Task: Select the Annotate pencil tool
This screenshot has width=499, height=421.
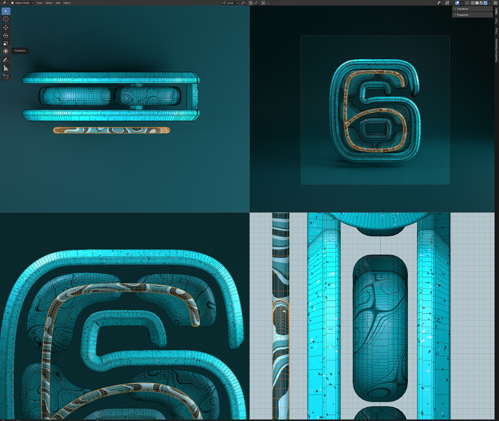Action: pos(6,60)
